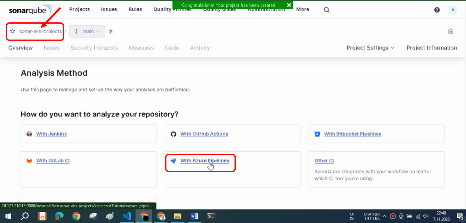
Task: Open the help question mark icon
Action: click(437, 10)
